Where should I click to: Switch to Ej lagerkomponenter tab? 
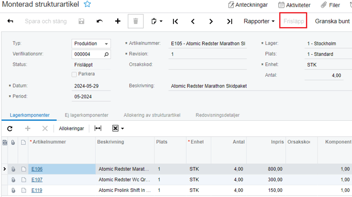tap(86, 115)
